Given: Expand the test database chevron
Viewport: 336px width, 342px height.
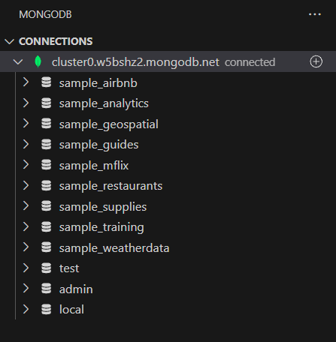Looking at the screenshot, I should (26, 268).
